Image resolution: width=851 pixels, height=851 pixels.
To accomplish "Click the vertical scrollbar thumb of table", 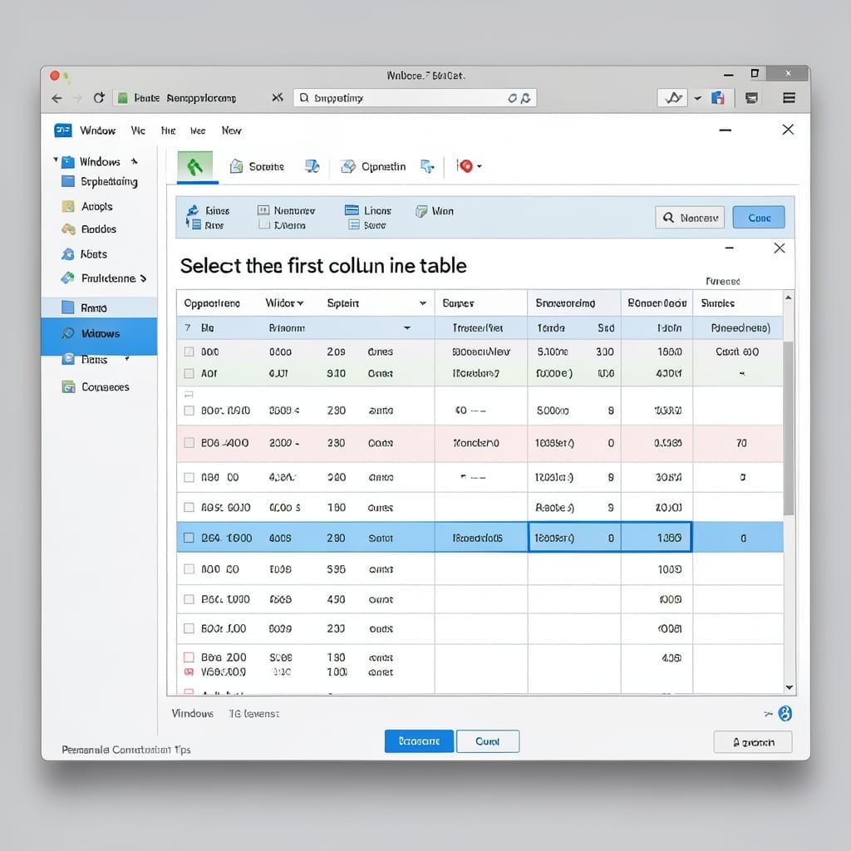I will pyautogui.click(x=789, y=428).
